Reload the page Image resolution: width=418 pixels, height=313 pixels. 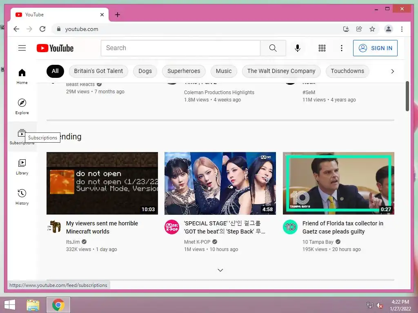coord(42,29)
